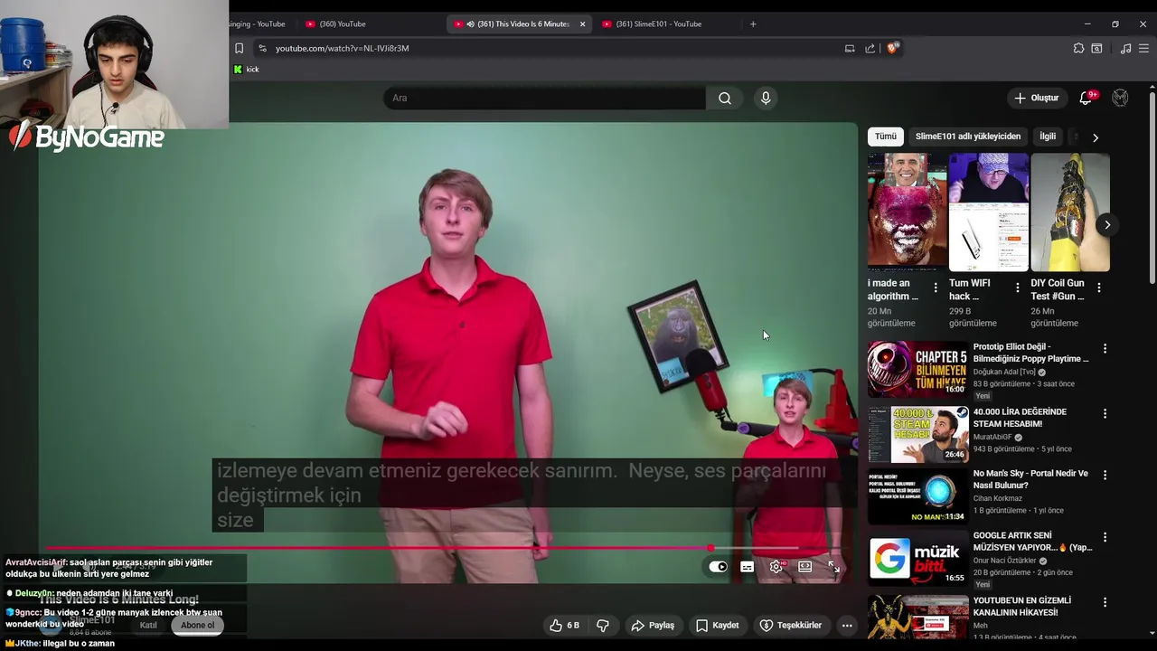Open the owl profile avatar menu

click(x=1120, y=98)
